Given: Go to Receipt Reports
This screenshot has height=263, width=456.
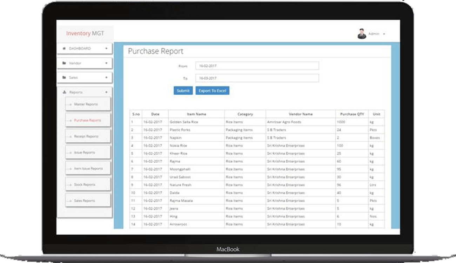Looking at the screenshot, I should point(86,136).
